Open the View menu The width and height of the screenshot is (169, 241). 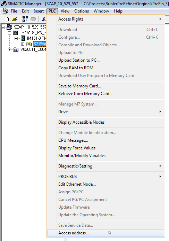pyautogui.click(x=65, y=11)
